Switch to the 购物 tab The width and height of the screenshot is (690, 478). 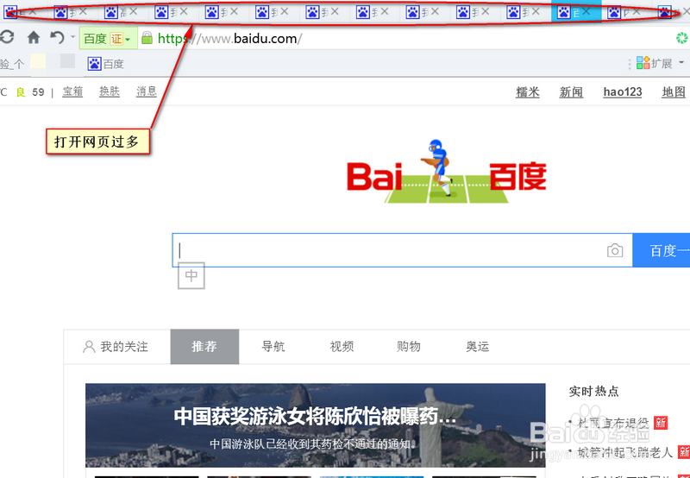point(409,346)
